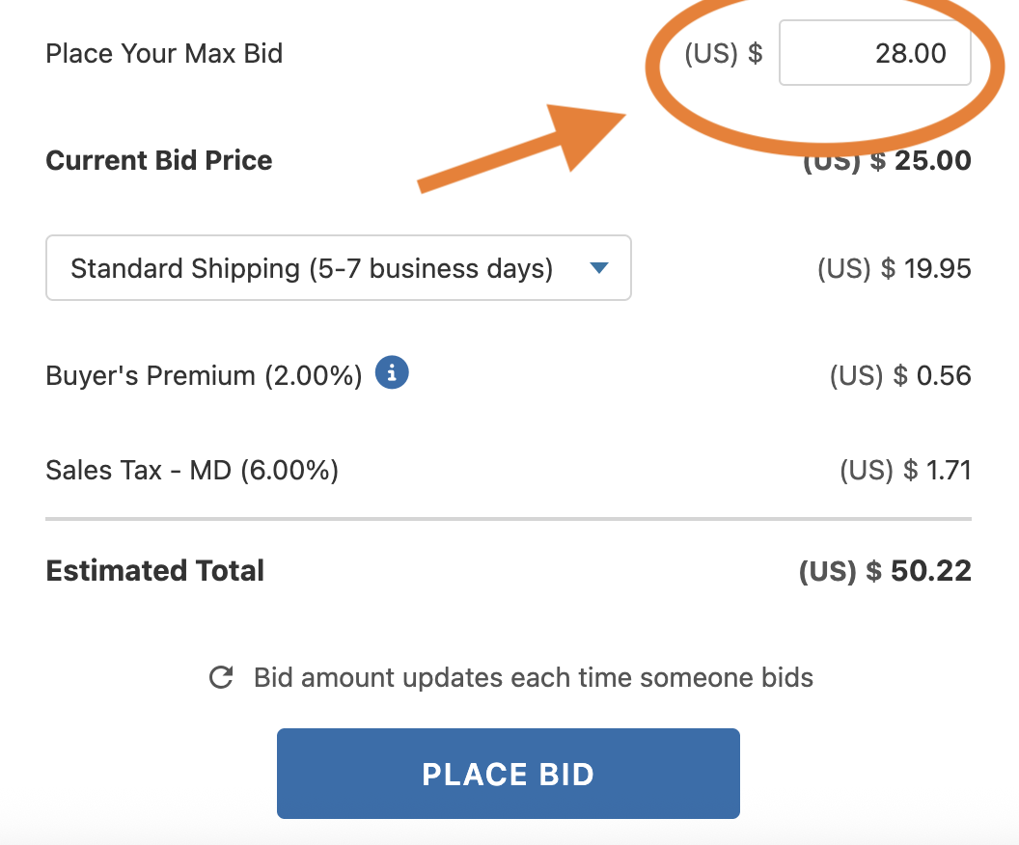Click the 'Place Your Max Bid' label
The width and height of the screenshot is (1019, 845).
pyautogui.click(x=164, y=53)
